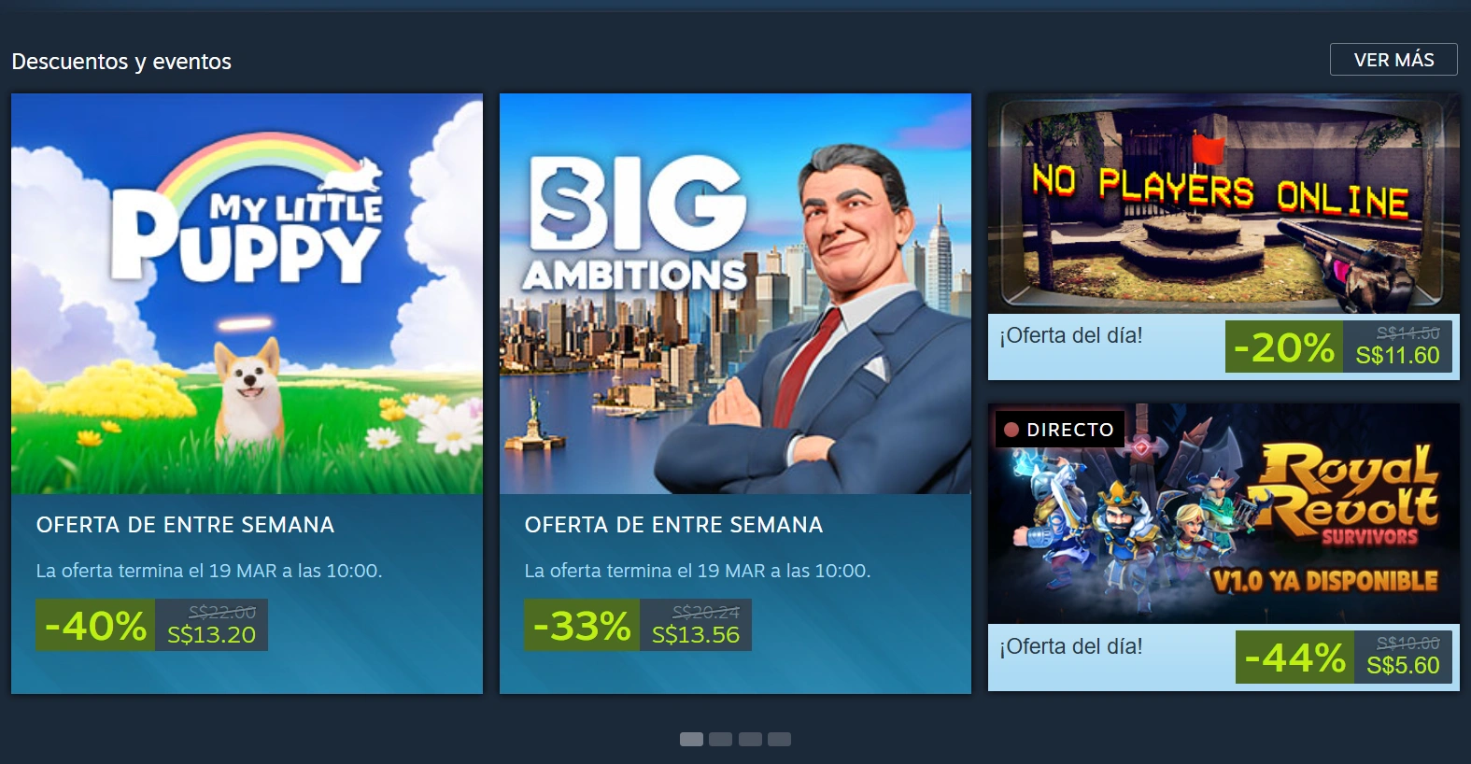This screenshot has height=764, width=1471.
Task: Click the -44% discount badge
Action: pos(1294,658)
